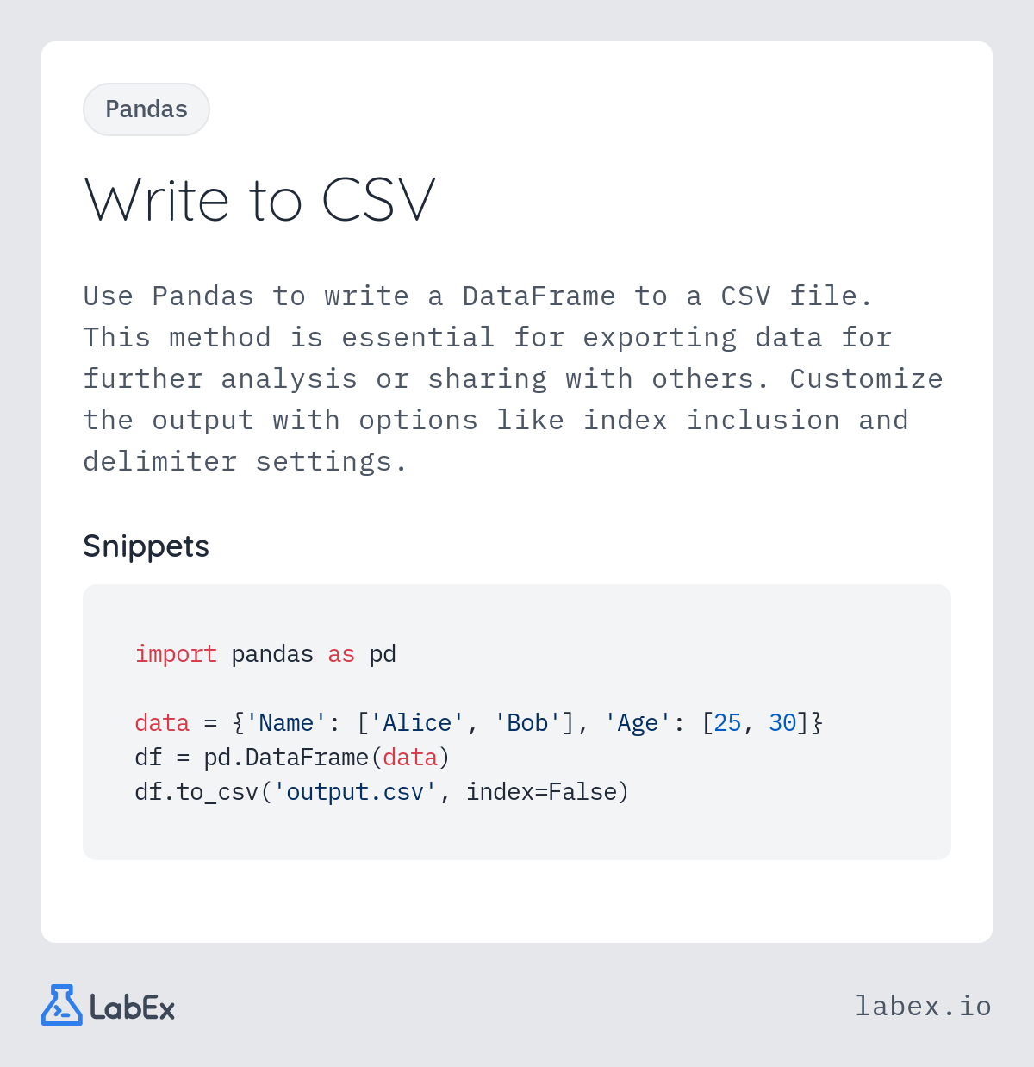Click the 'Alice' string in code
This screenshot has width=1034, height=1067.
coord(417,723)
